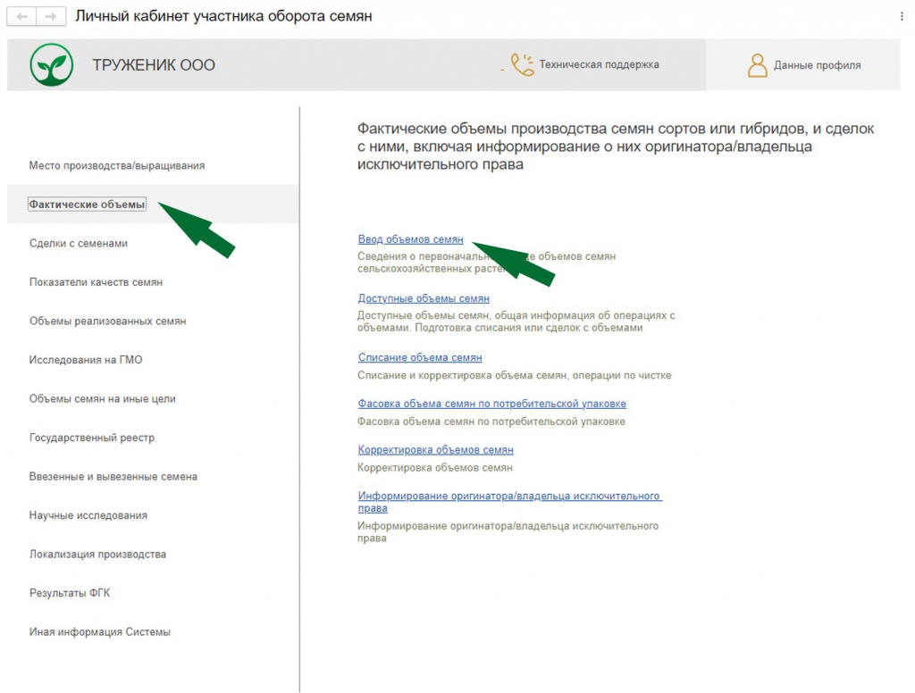Click the green sprout company logo

pyautogui.click(x=51, y=65)
